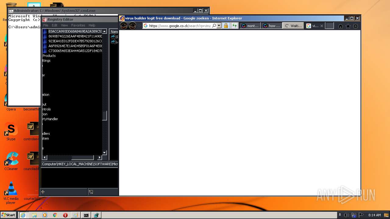390x219 pixels.
Task: Open the File menu in Registry Editor
Action: [x=46, y=25]
